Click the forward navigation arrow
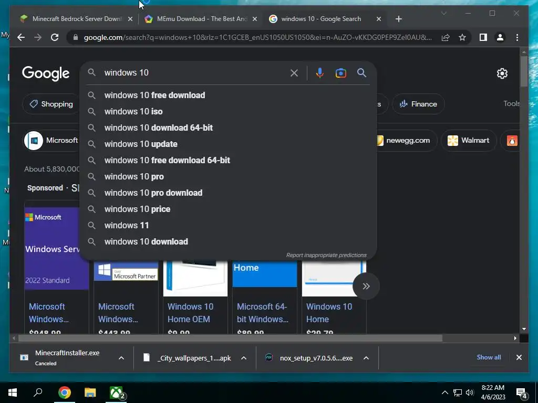The height and width of the screenshot is (403, 538). click(x=38, y=37)
